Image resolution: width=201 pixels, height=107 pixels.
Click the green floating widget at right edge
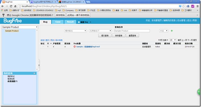[199, 92]
